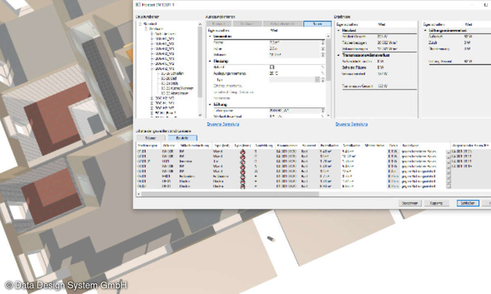Screen dimensions: 491x294
Task: Select the Gebäude tab in Auslegungskriterien
Action: pos(248,24)
